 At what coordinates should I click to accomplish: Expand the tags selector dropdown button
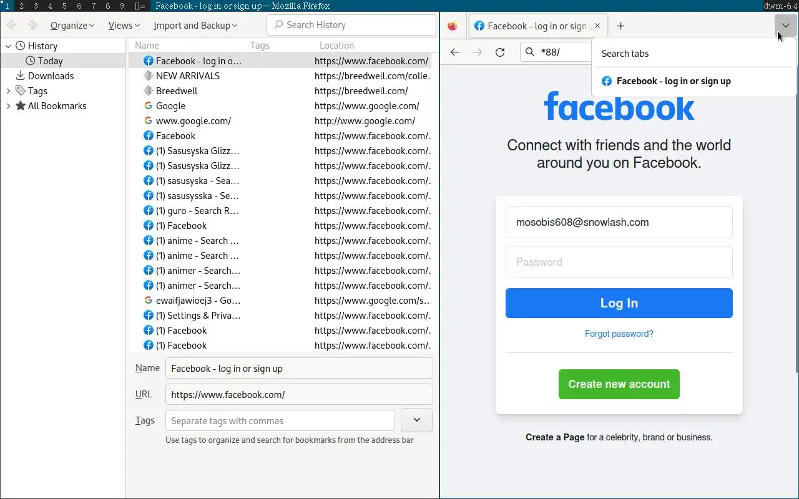pos(416,420)
